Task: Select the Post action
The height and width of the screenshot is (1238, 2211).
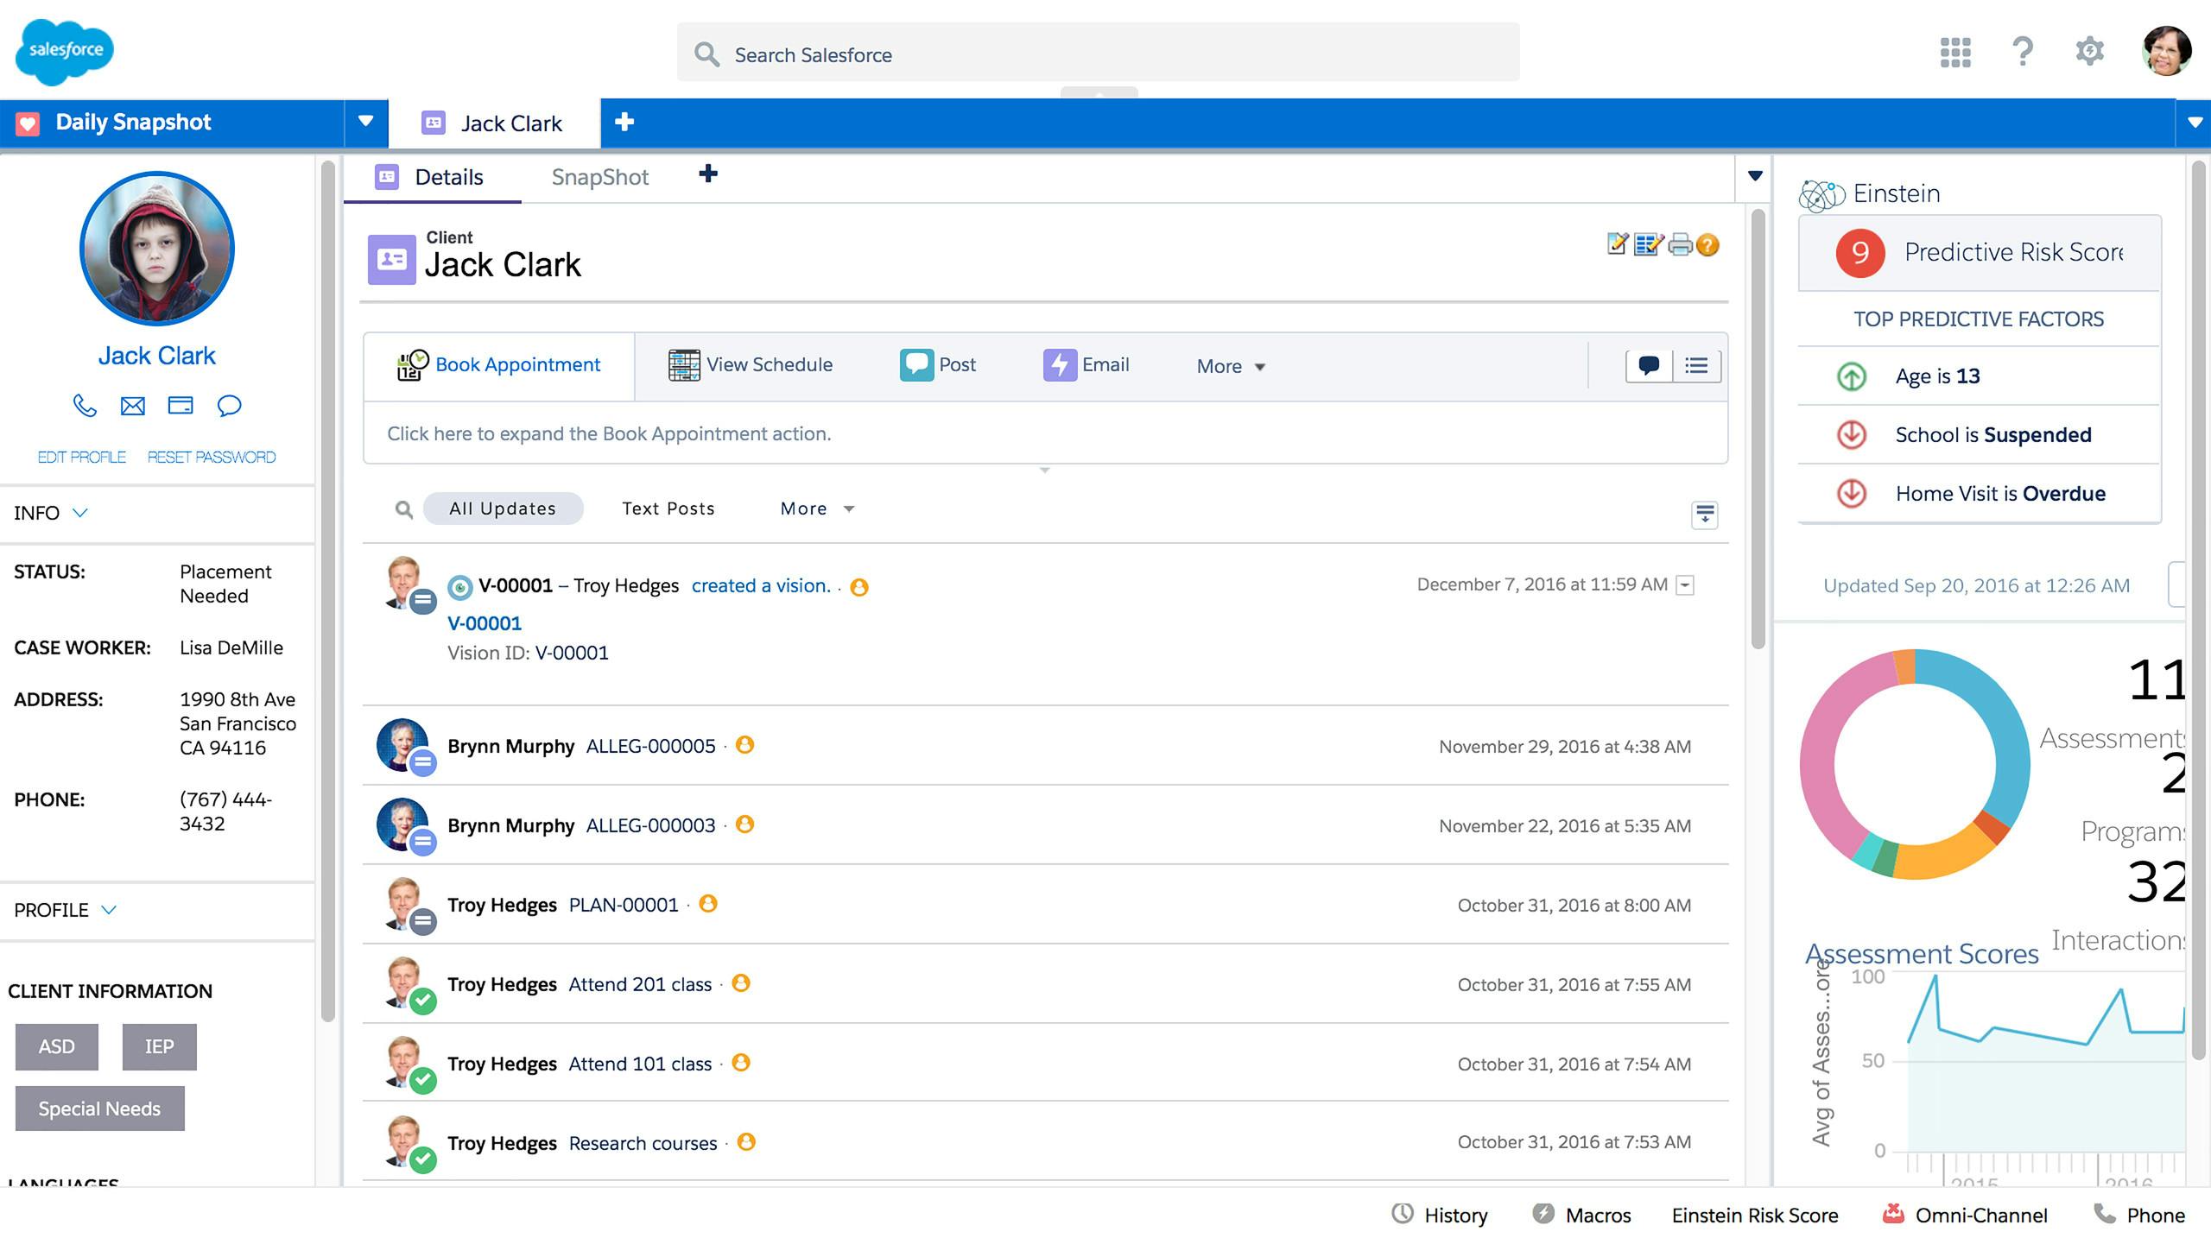Action: (938, 364)
